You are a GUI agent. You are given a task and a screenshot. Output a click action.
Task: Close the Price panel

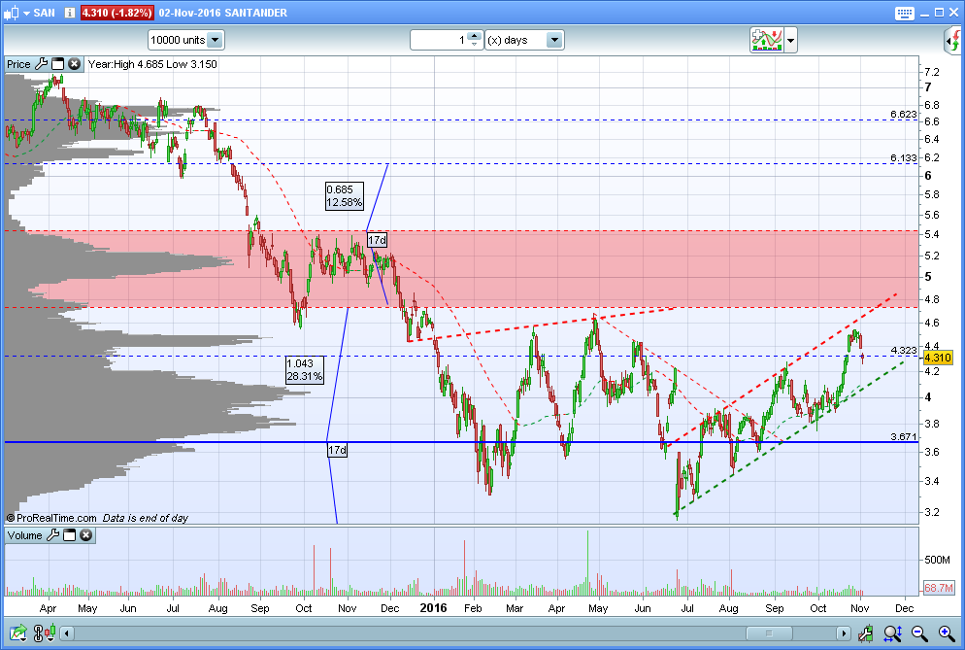(74, 63)
